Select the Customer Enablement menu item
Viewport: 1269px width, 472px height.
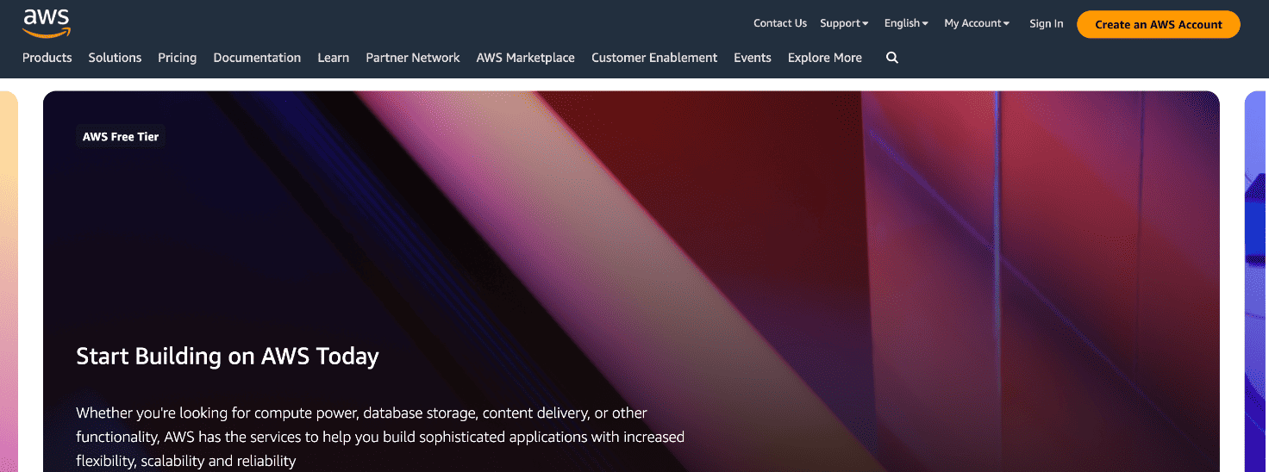click(x=654, y=58)
